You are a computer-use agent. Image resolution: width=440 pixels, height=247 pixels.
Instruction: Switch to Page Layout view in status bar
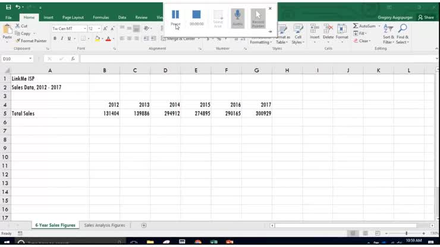tap(365, 233)
